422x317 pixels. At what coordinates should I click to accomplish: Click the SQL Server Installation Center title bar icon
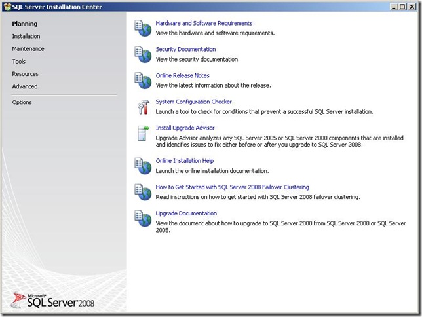pyautogui.click(x=7, y=7)
